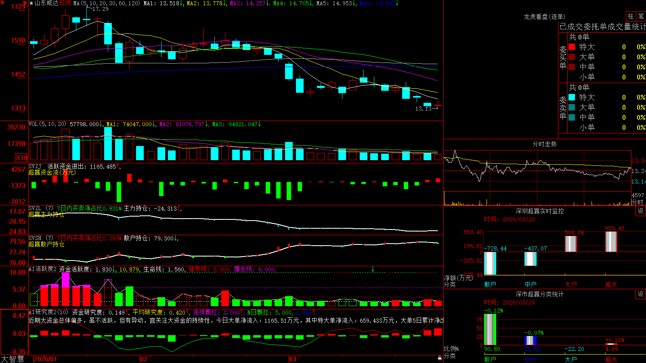Click the red 特大 swatch under 委买单
The width and height of the screenshot is (646, 363).
pyautogui.click(x=572, y=47)
